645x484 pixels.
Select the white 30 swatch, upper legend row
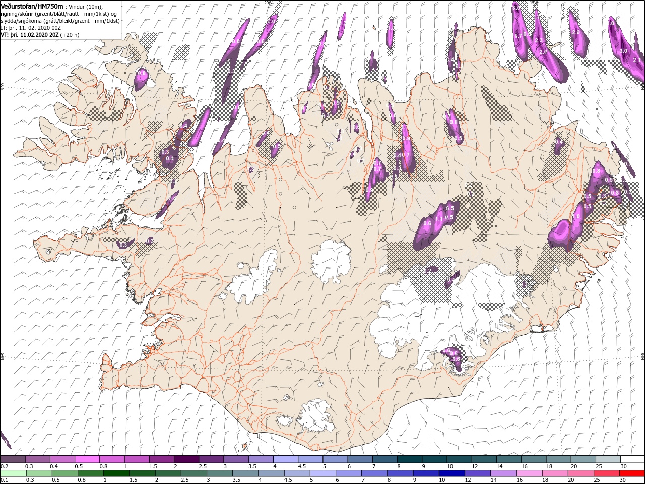coord(632,459)
